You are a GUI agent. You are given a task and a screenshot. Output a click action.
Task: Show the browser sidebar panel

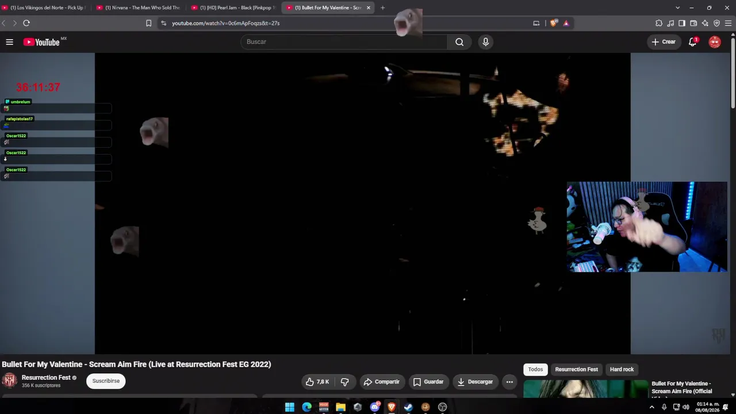coord(682,23)
